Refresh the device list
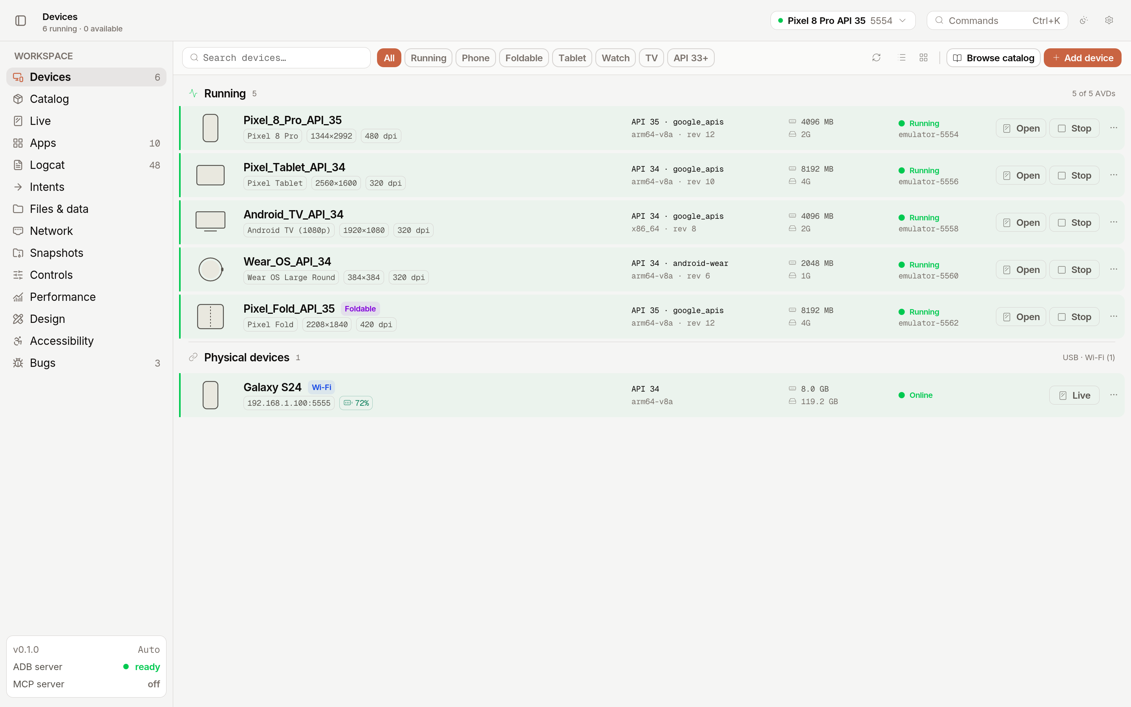Screen dimensions: 1131x707 tap(876, 57)
